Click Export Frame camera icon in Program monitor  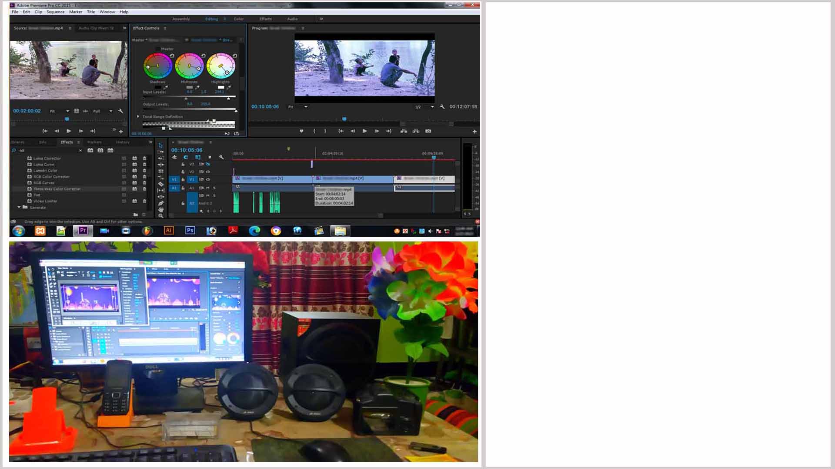point(428,131)
